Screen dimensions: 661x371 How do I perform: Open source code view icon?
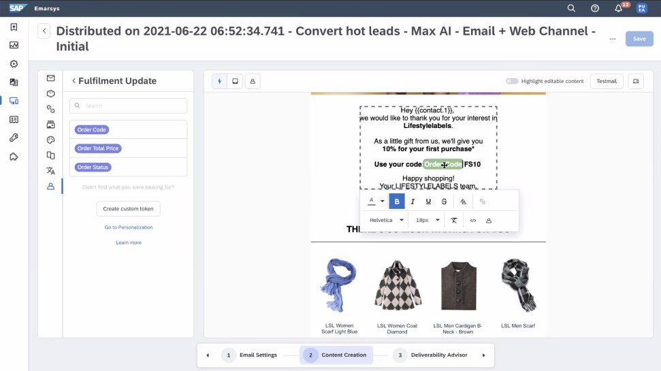pyautogui.click(x=473, y=221)
